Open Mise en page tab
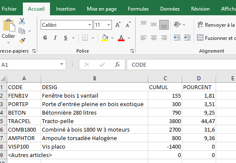Viewport: 236px width, 163px height. coord(102,9)
